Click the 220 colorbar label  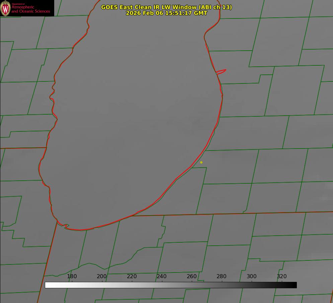click(132, 276)
